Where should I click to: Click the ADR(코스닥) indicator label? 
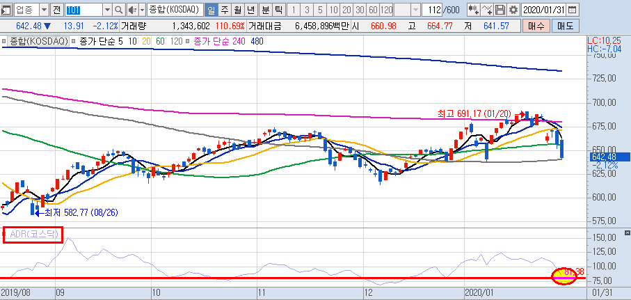point(34,235)
